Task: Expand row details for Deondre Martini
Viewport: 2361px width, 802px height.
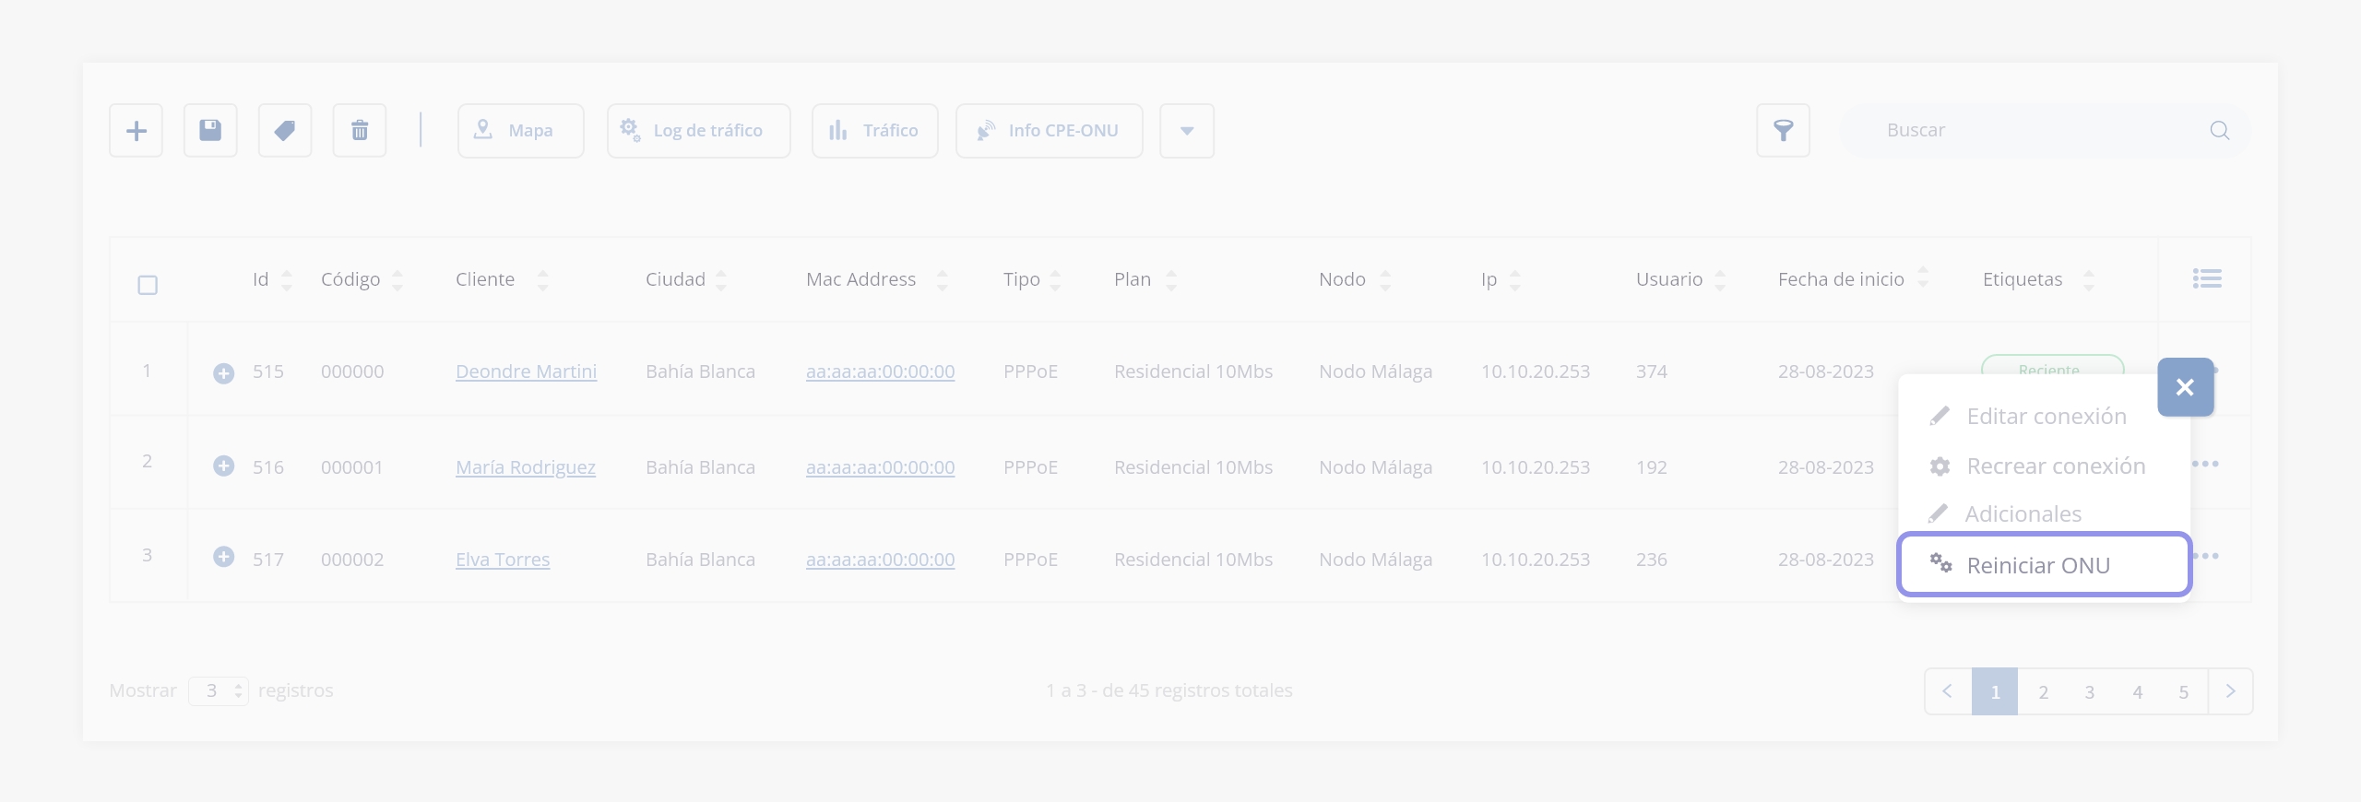Action: pyautogui.click(x=223, y=372)
